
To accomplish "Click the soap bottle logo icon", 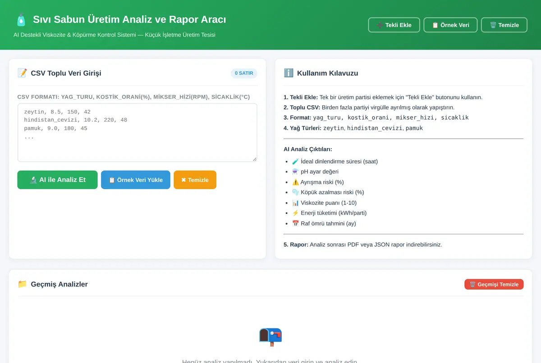I will (21, 20).
